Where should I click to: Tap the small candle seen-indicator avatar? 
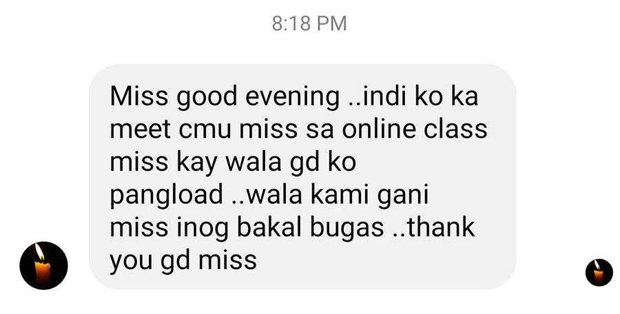click(x=599, y=273)
